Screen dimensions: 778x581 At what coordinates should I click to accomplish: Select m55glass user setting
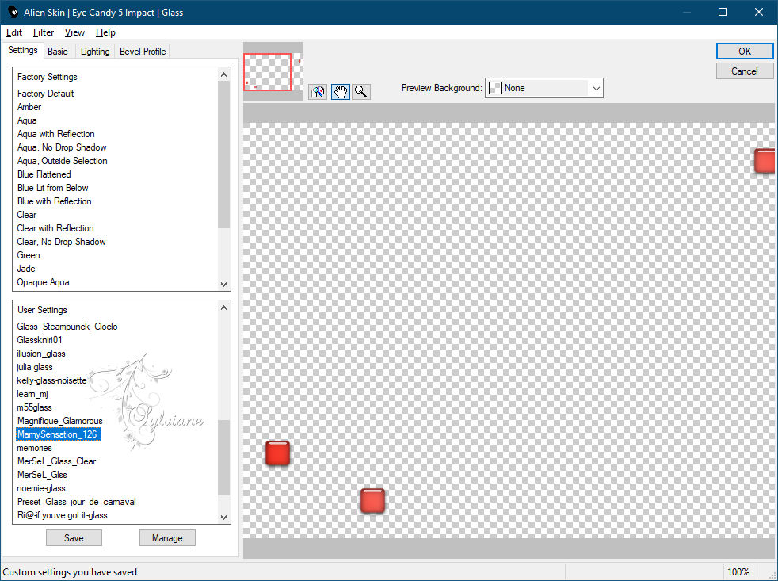tap(34, 407)
